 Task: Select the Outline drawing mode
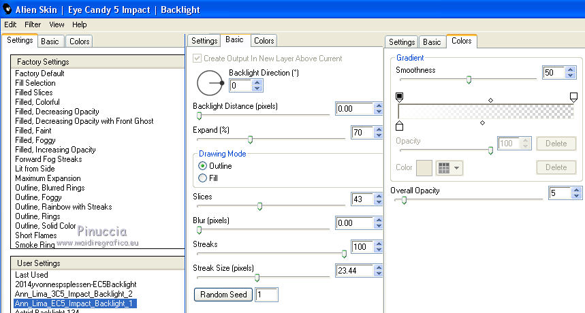tap(202, 166)
